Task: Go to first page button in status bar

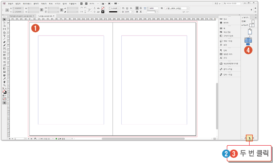Action: click(x=9, y=139)
